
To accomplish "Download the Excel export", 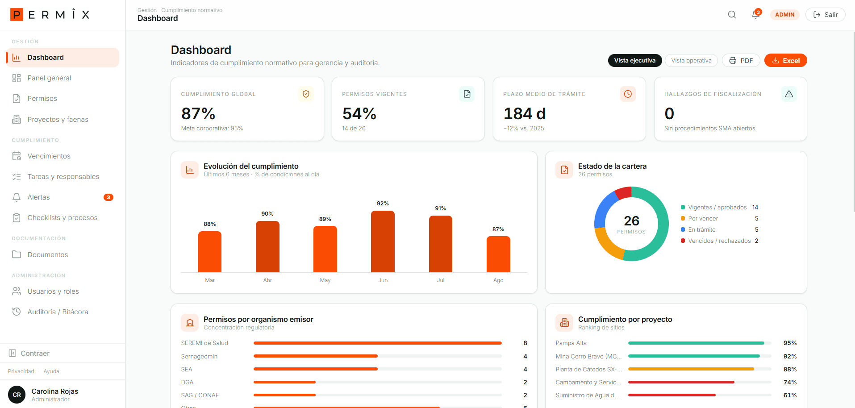I will point(785,60).
